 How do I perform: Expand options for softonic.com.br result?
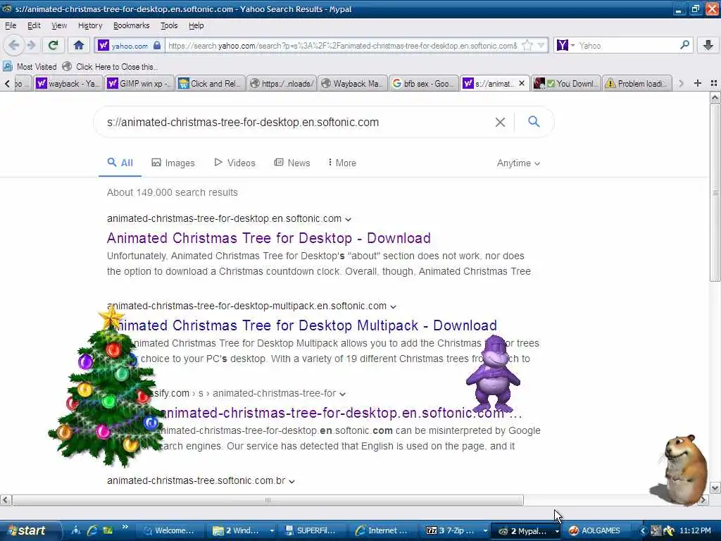click(x=291, y=482)
